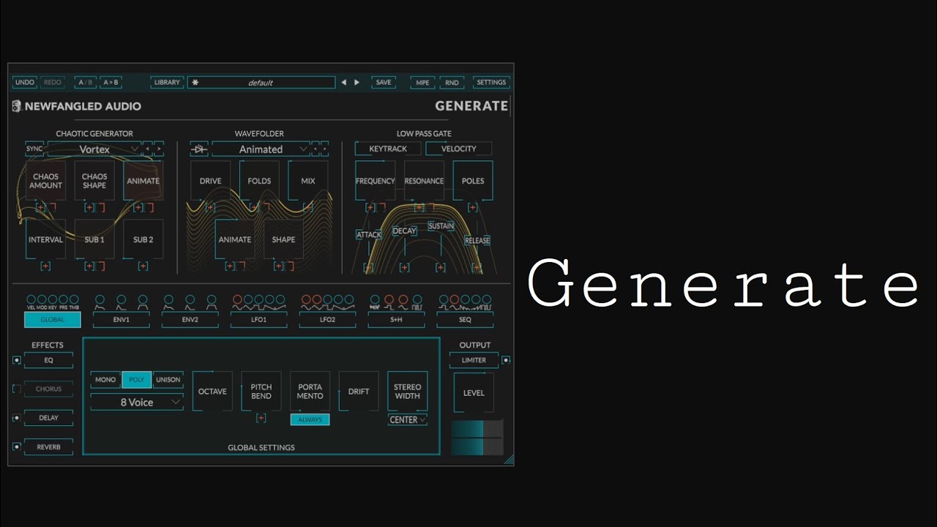The image size is (937, 527).
Task: Click the Newfangled Audio speaker logo
Action: click(x=16, y=106)
